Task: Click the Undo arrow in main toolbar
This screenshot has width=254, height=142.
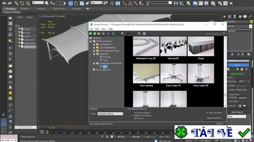Action: point(4,3)
